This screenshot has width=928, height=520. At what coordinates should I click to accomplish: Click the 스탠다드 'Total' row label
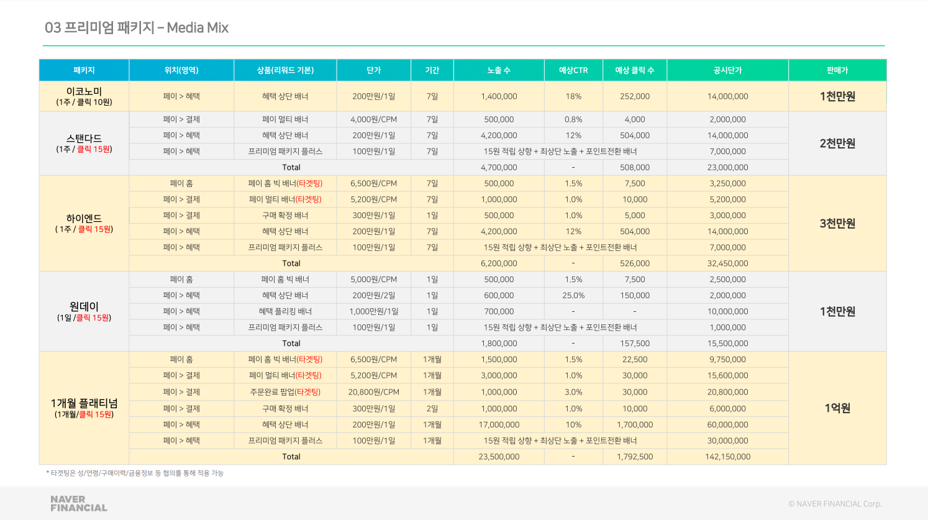[291, 167]
